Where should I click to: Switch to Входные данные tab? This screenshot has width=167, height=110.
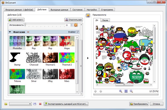tap(19, 10)
